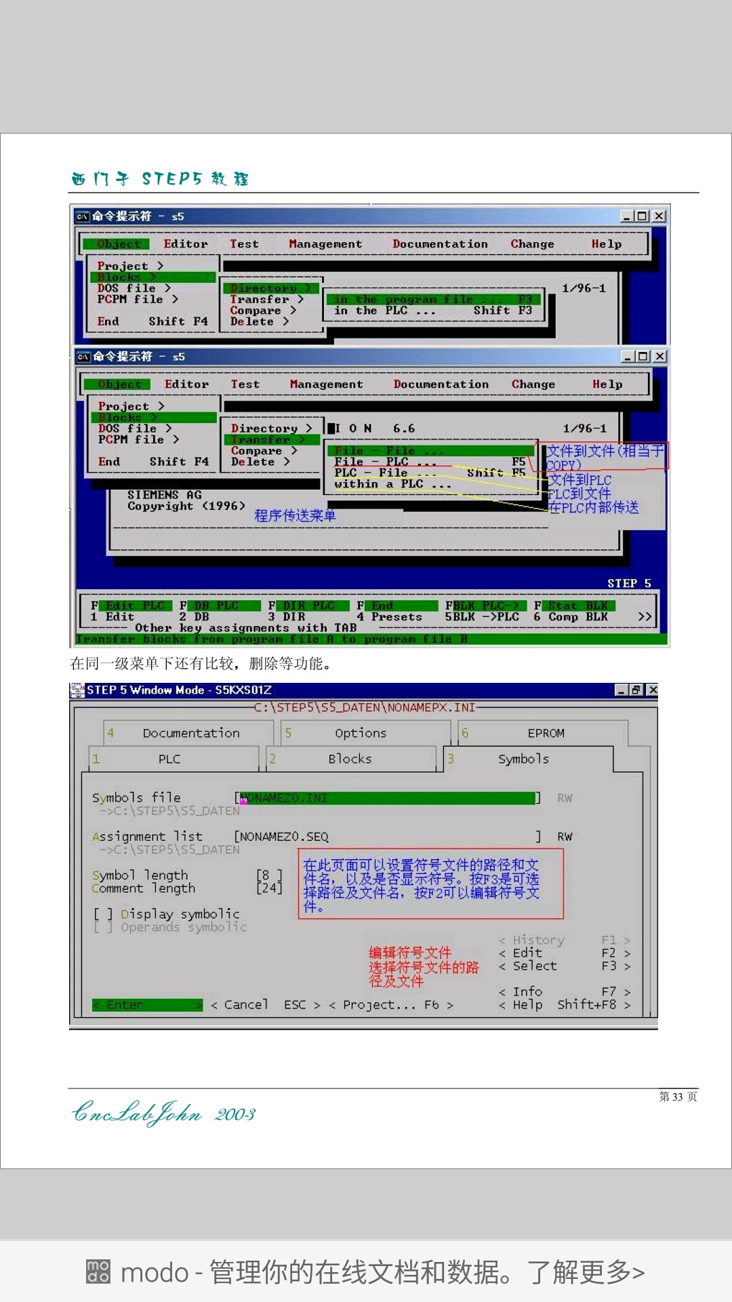
Task: Click Help Shift+F8 button
Action: tap(565, 1005)
